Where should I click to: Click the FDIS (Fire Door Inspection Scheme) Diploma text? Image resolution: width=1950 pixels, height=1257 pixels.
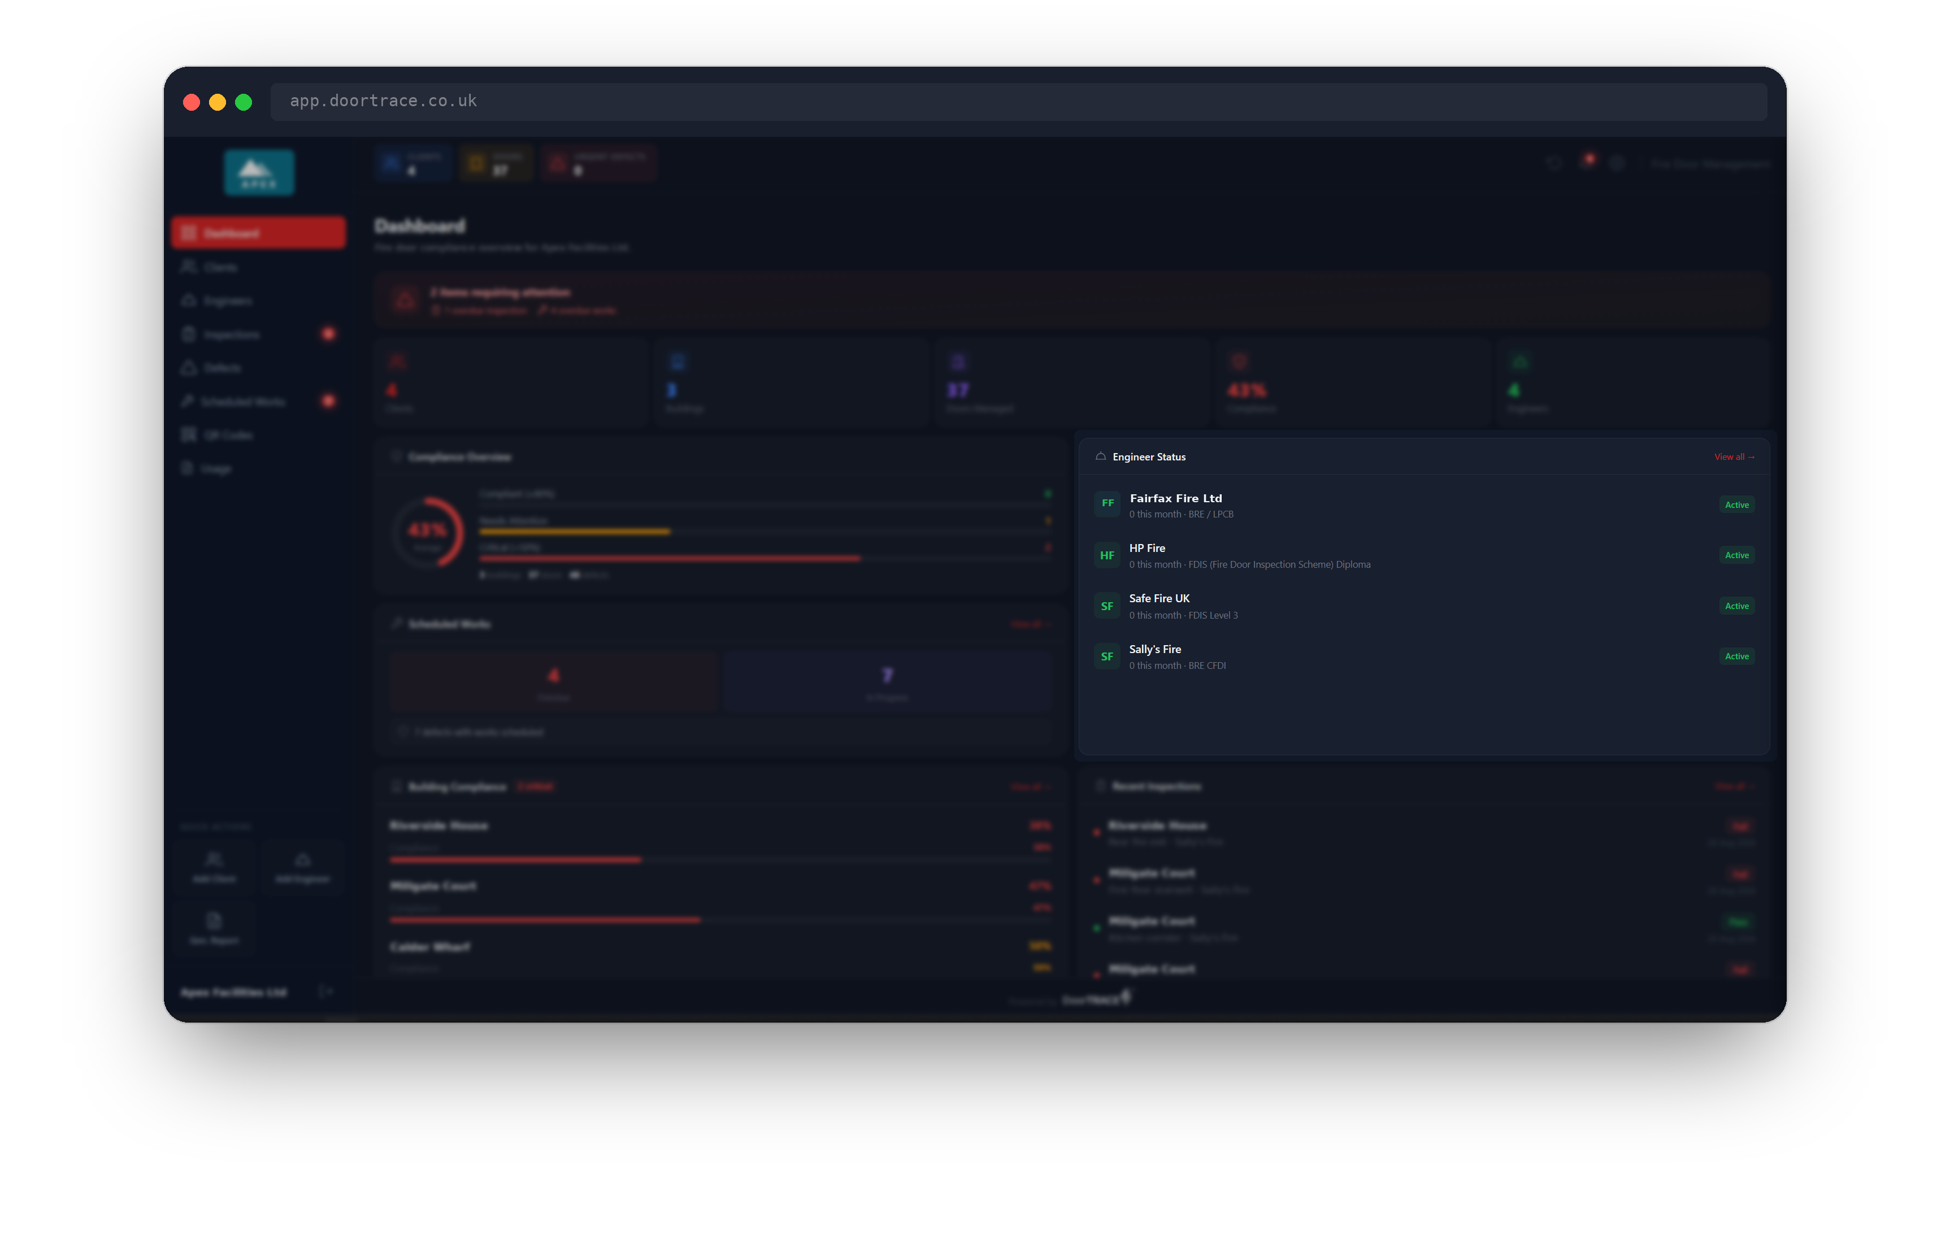[1279, 565]
